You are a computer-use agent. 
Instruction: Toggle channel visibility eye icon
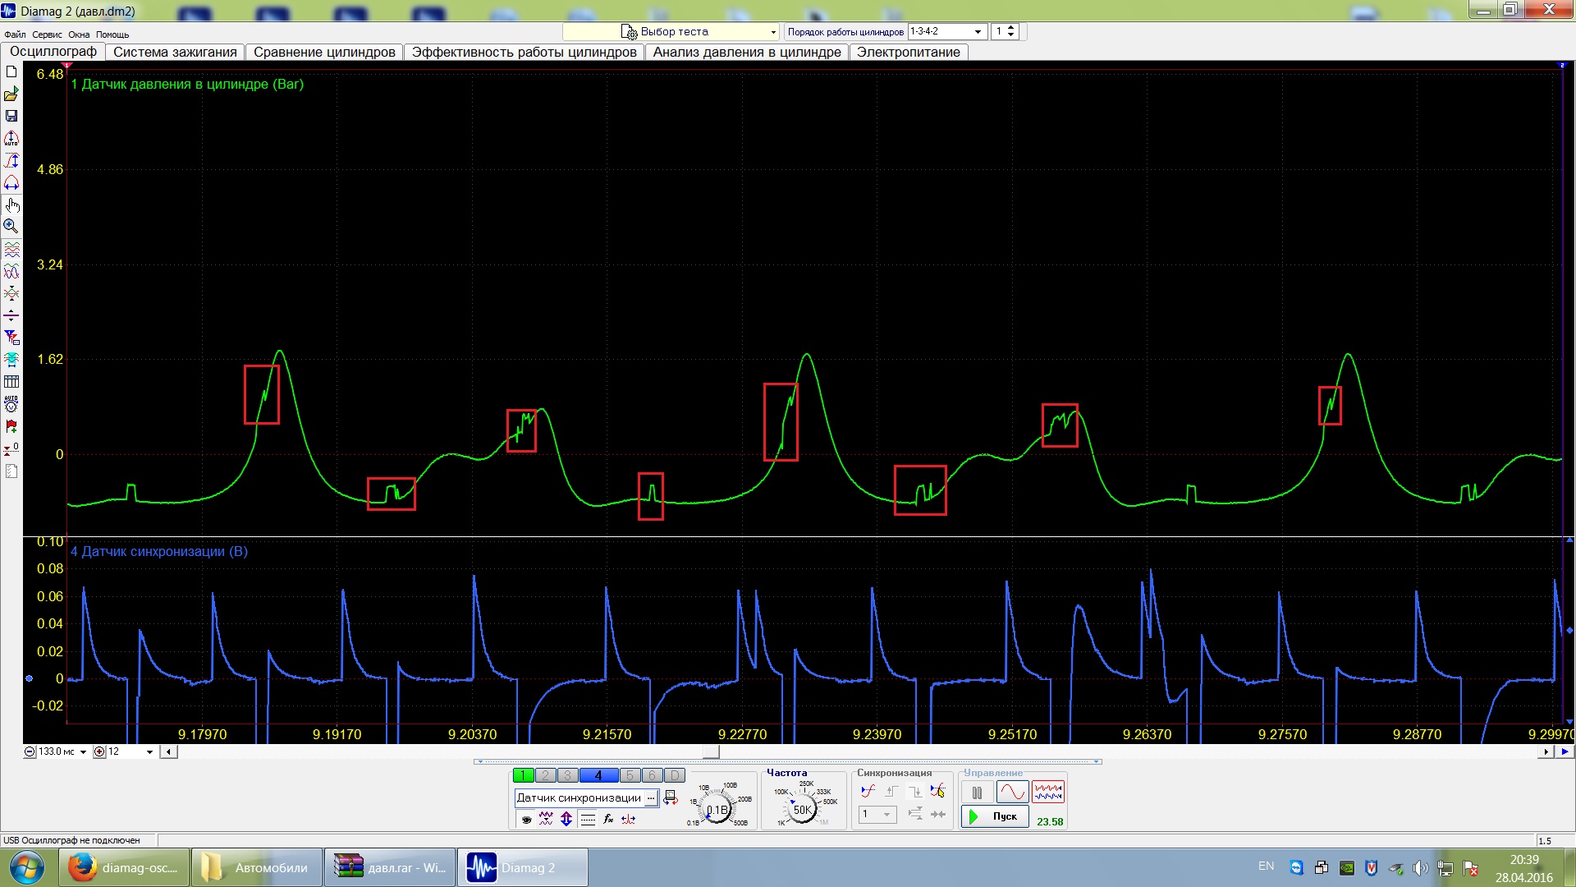(526, 819)
